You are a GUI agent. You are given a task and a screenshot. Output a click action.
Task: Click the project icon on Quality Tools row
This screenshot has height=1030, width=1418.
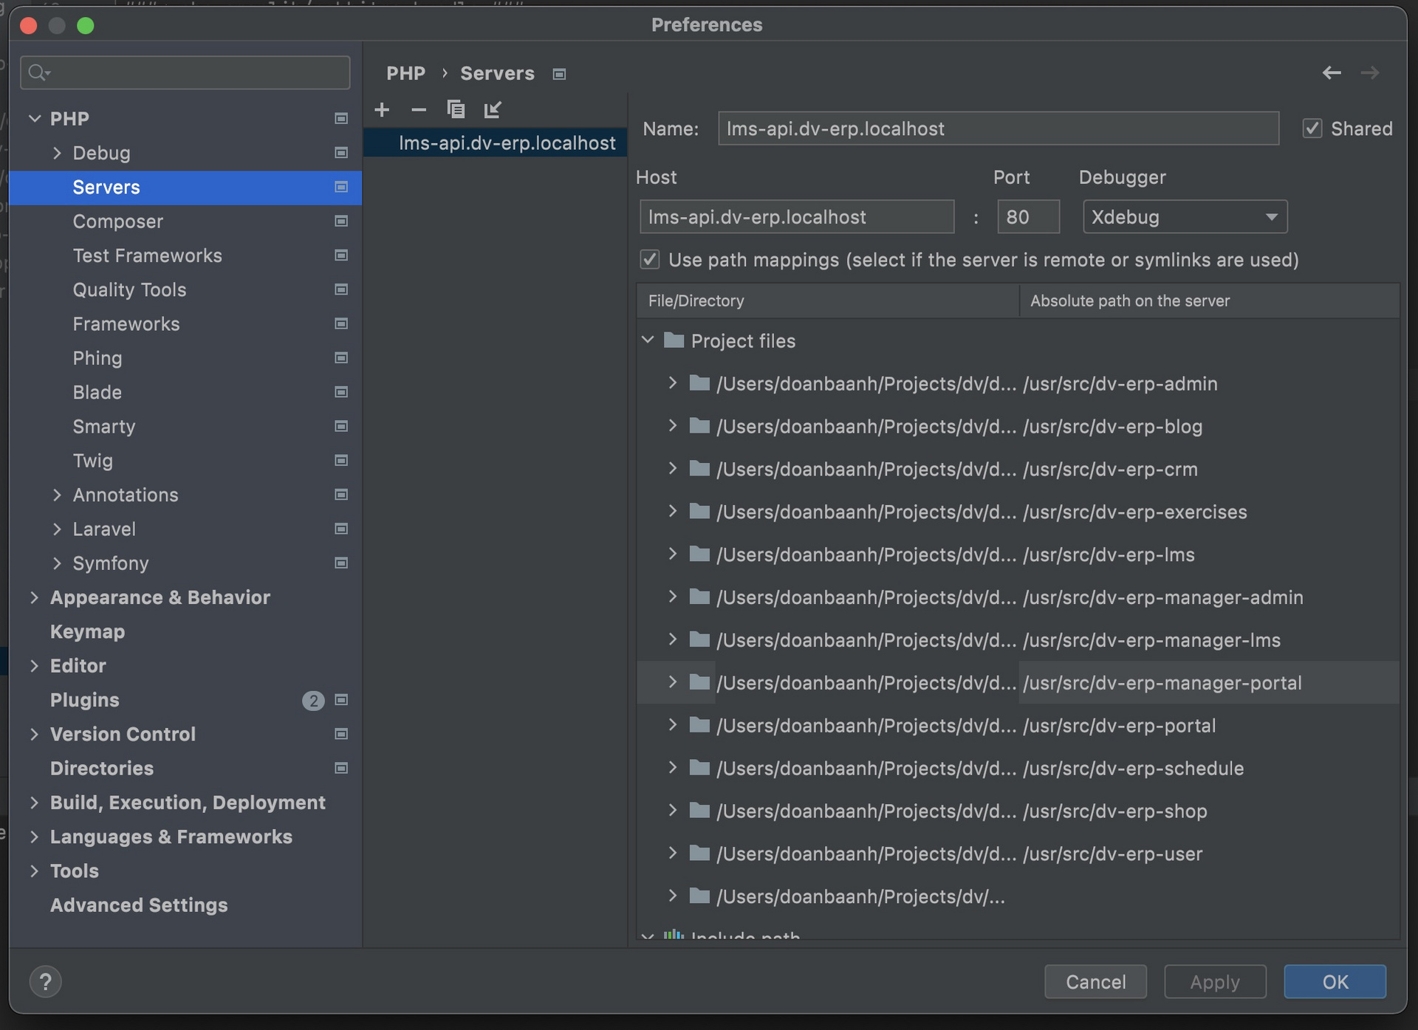[341, 289]
